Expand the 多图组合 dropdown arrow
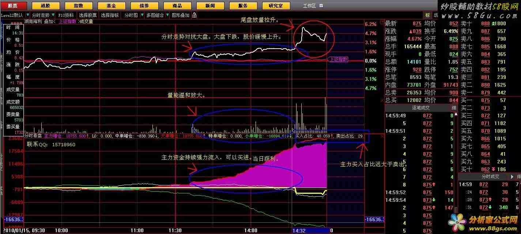Viewport: 521px width, 234px height. click(x=168, y=15)
